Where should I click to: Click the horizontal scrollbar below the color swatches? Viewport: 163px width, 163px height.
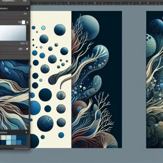click(x=14, y=149)
